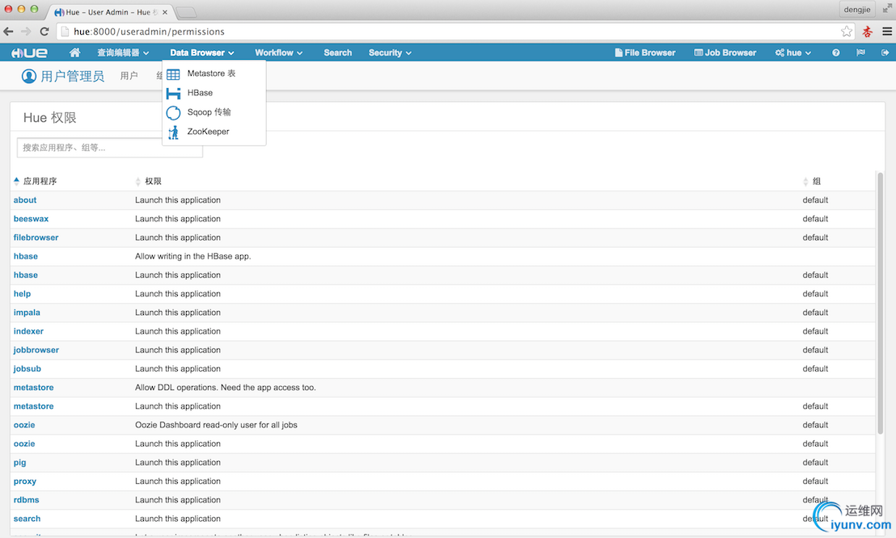
Task: Open the hbase link with write permission
Action: point(26,256)
